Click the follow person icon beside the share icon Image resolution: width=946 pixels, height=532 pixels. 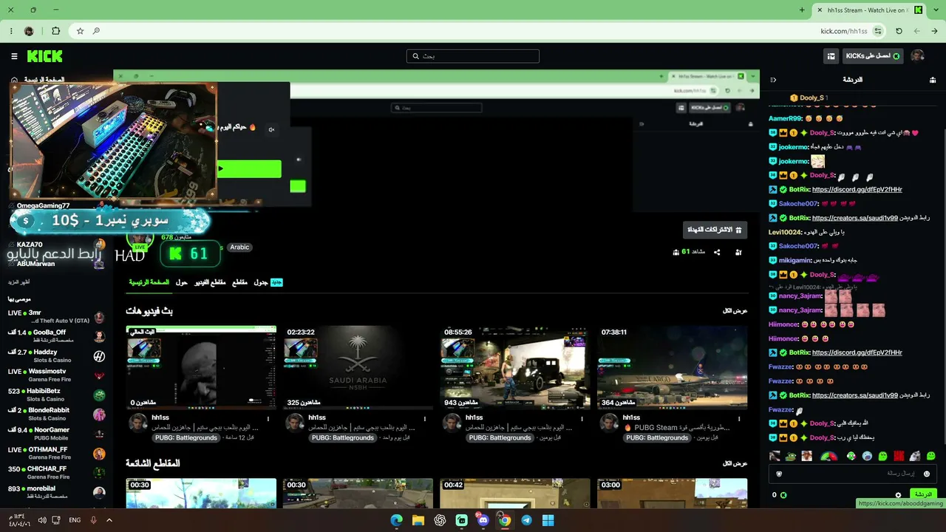point(738,252)
